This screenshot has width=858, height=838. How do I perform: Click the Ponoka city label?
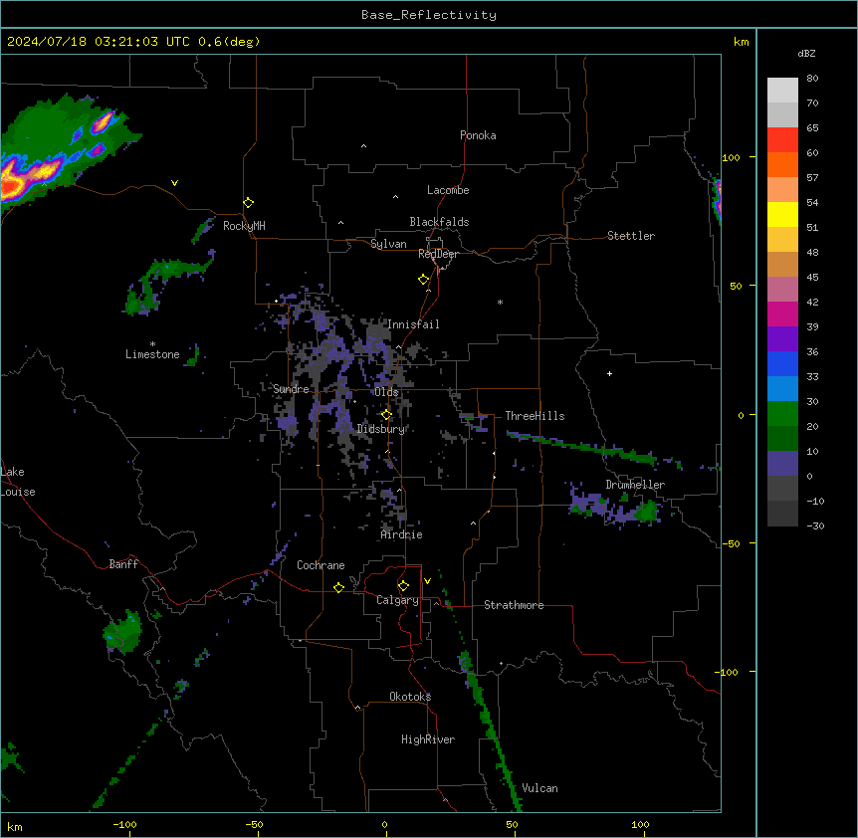click(x=478, y=135)
